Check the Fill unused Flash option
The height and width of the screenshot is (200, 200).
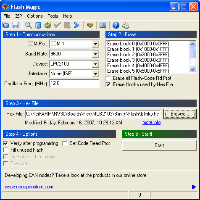tap(5, 150)
